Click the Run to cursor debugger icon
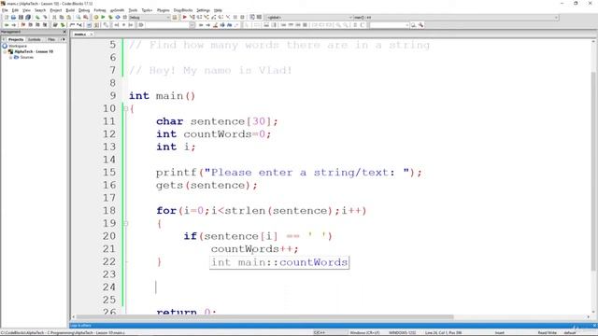Viewport: 598px width, 336px height. [192, 17]
